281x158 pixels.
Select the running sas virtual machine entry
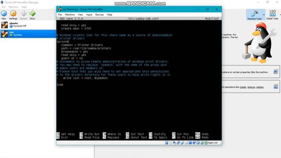pyautogui.click(x=28, y=34)
